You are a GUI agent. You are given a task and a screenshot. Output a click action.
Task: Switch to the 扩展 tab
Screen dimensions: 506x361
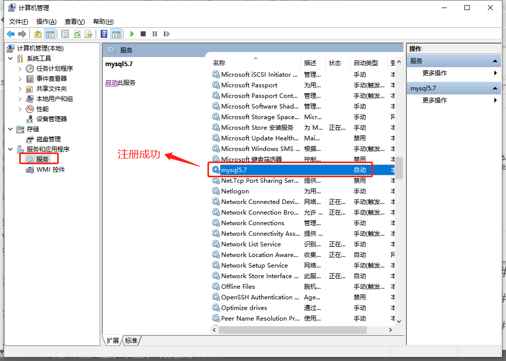(113, 340)
